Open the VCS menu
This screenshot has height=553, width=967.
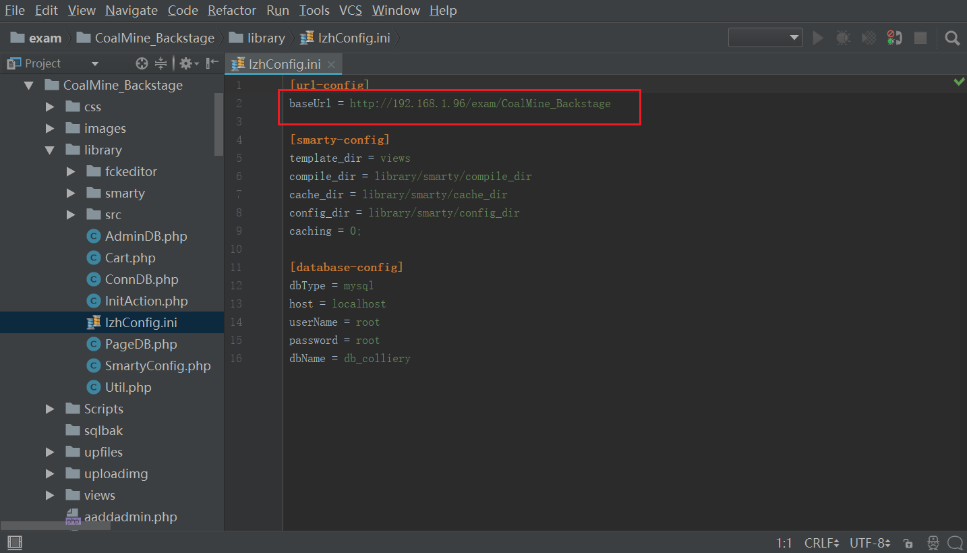[351, 10]
